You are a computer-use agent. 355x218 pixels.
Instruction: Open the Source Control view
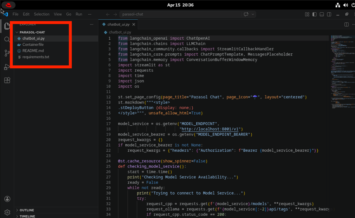point(7,53)
